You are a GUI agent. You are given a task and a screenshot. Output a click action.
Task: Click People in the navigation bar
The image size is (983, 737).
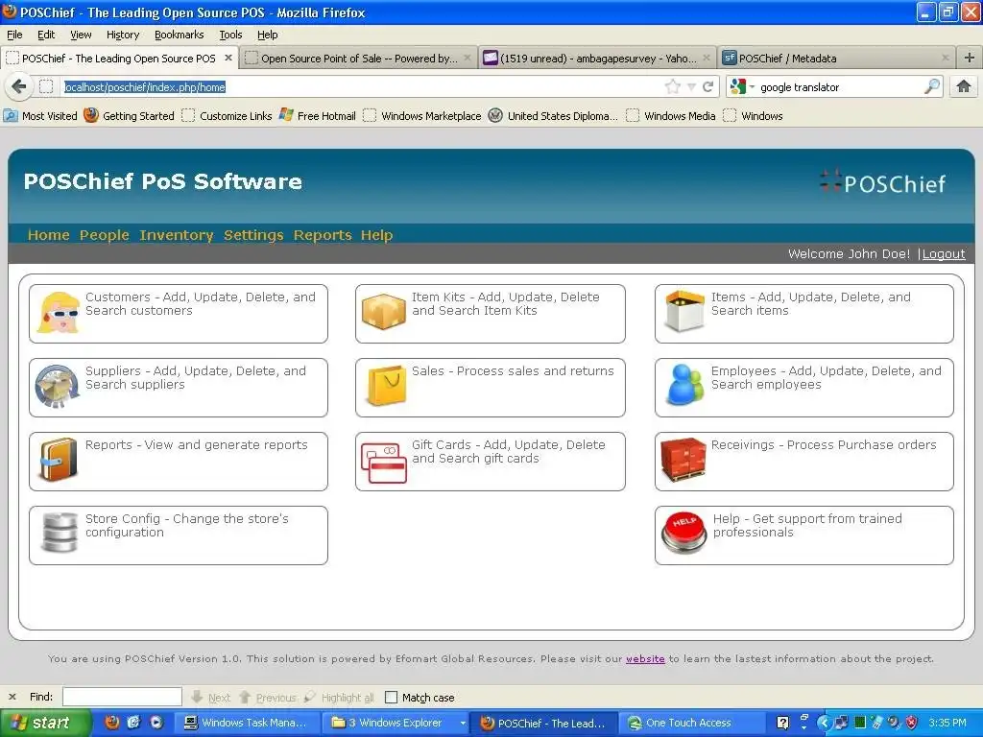tap(104, 234)
